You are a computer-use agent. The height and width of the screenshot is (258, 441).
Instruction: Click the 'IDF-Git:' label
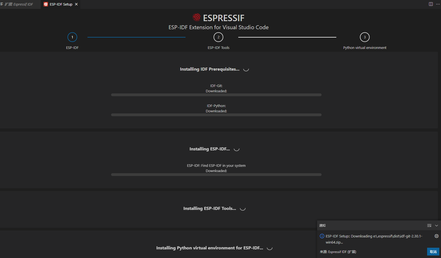click(x=216, y=86)
